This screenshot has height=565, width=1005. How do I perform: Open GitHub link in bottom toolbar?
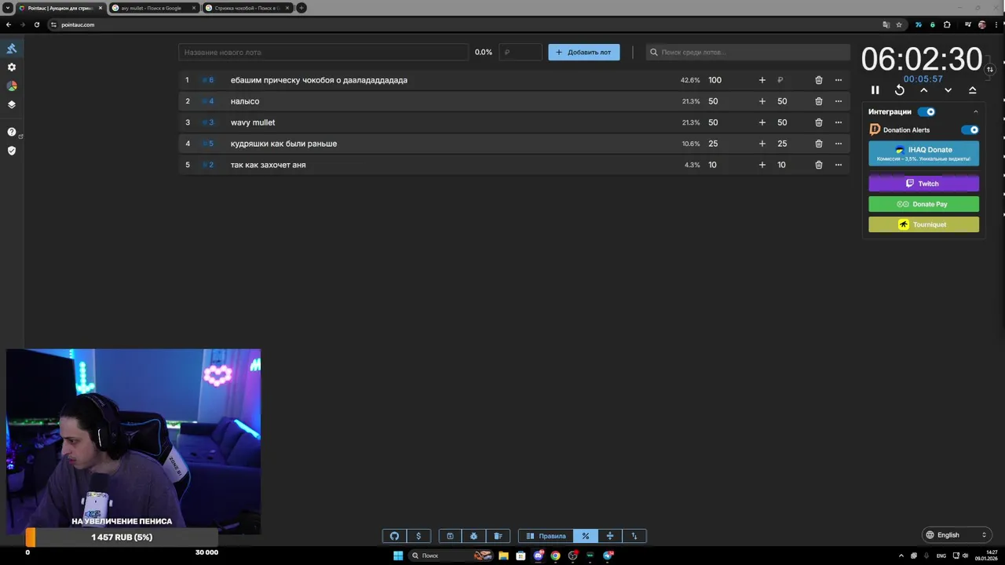[x=394, y=536]
